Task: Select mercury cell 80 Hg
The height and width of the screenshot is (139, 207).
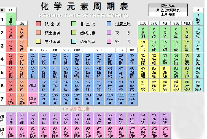Action: 132,85
